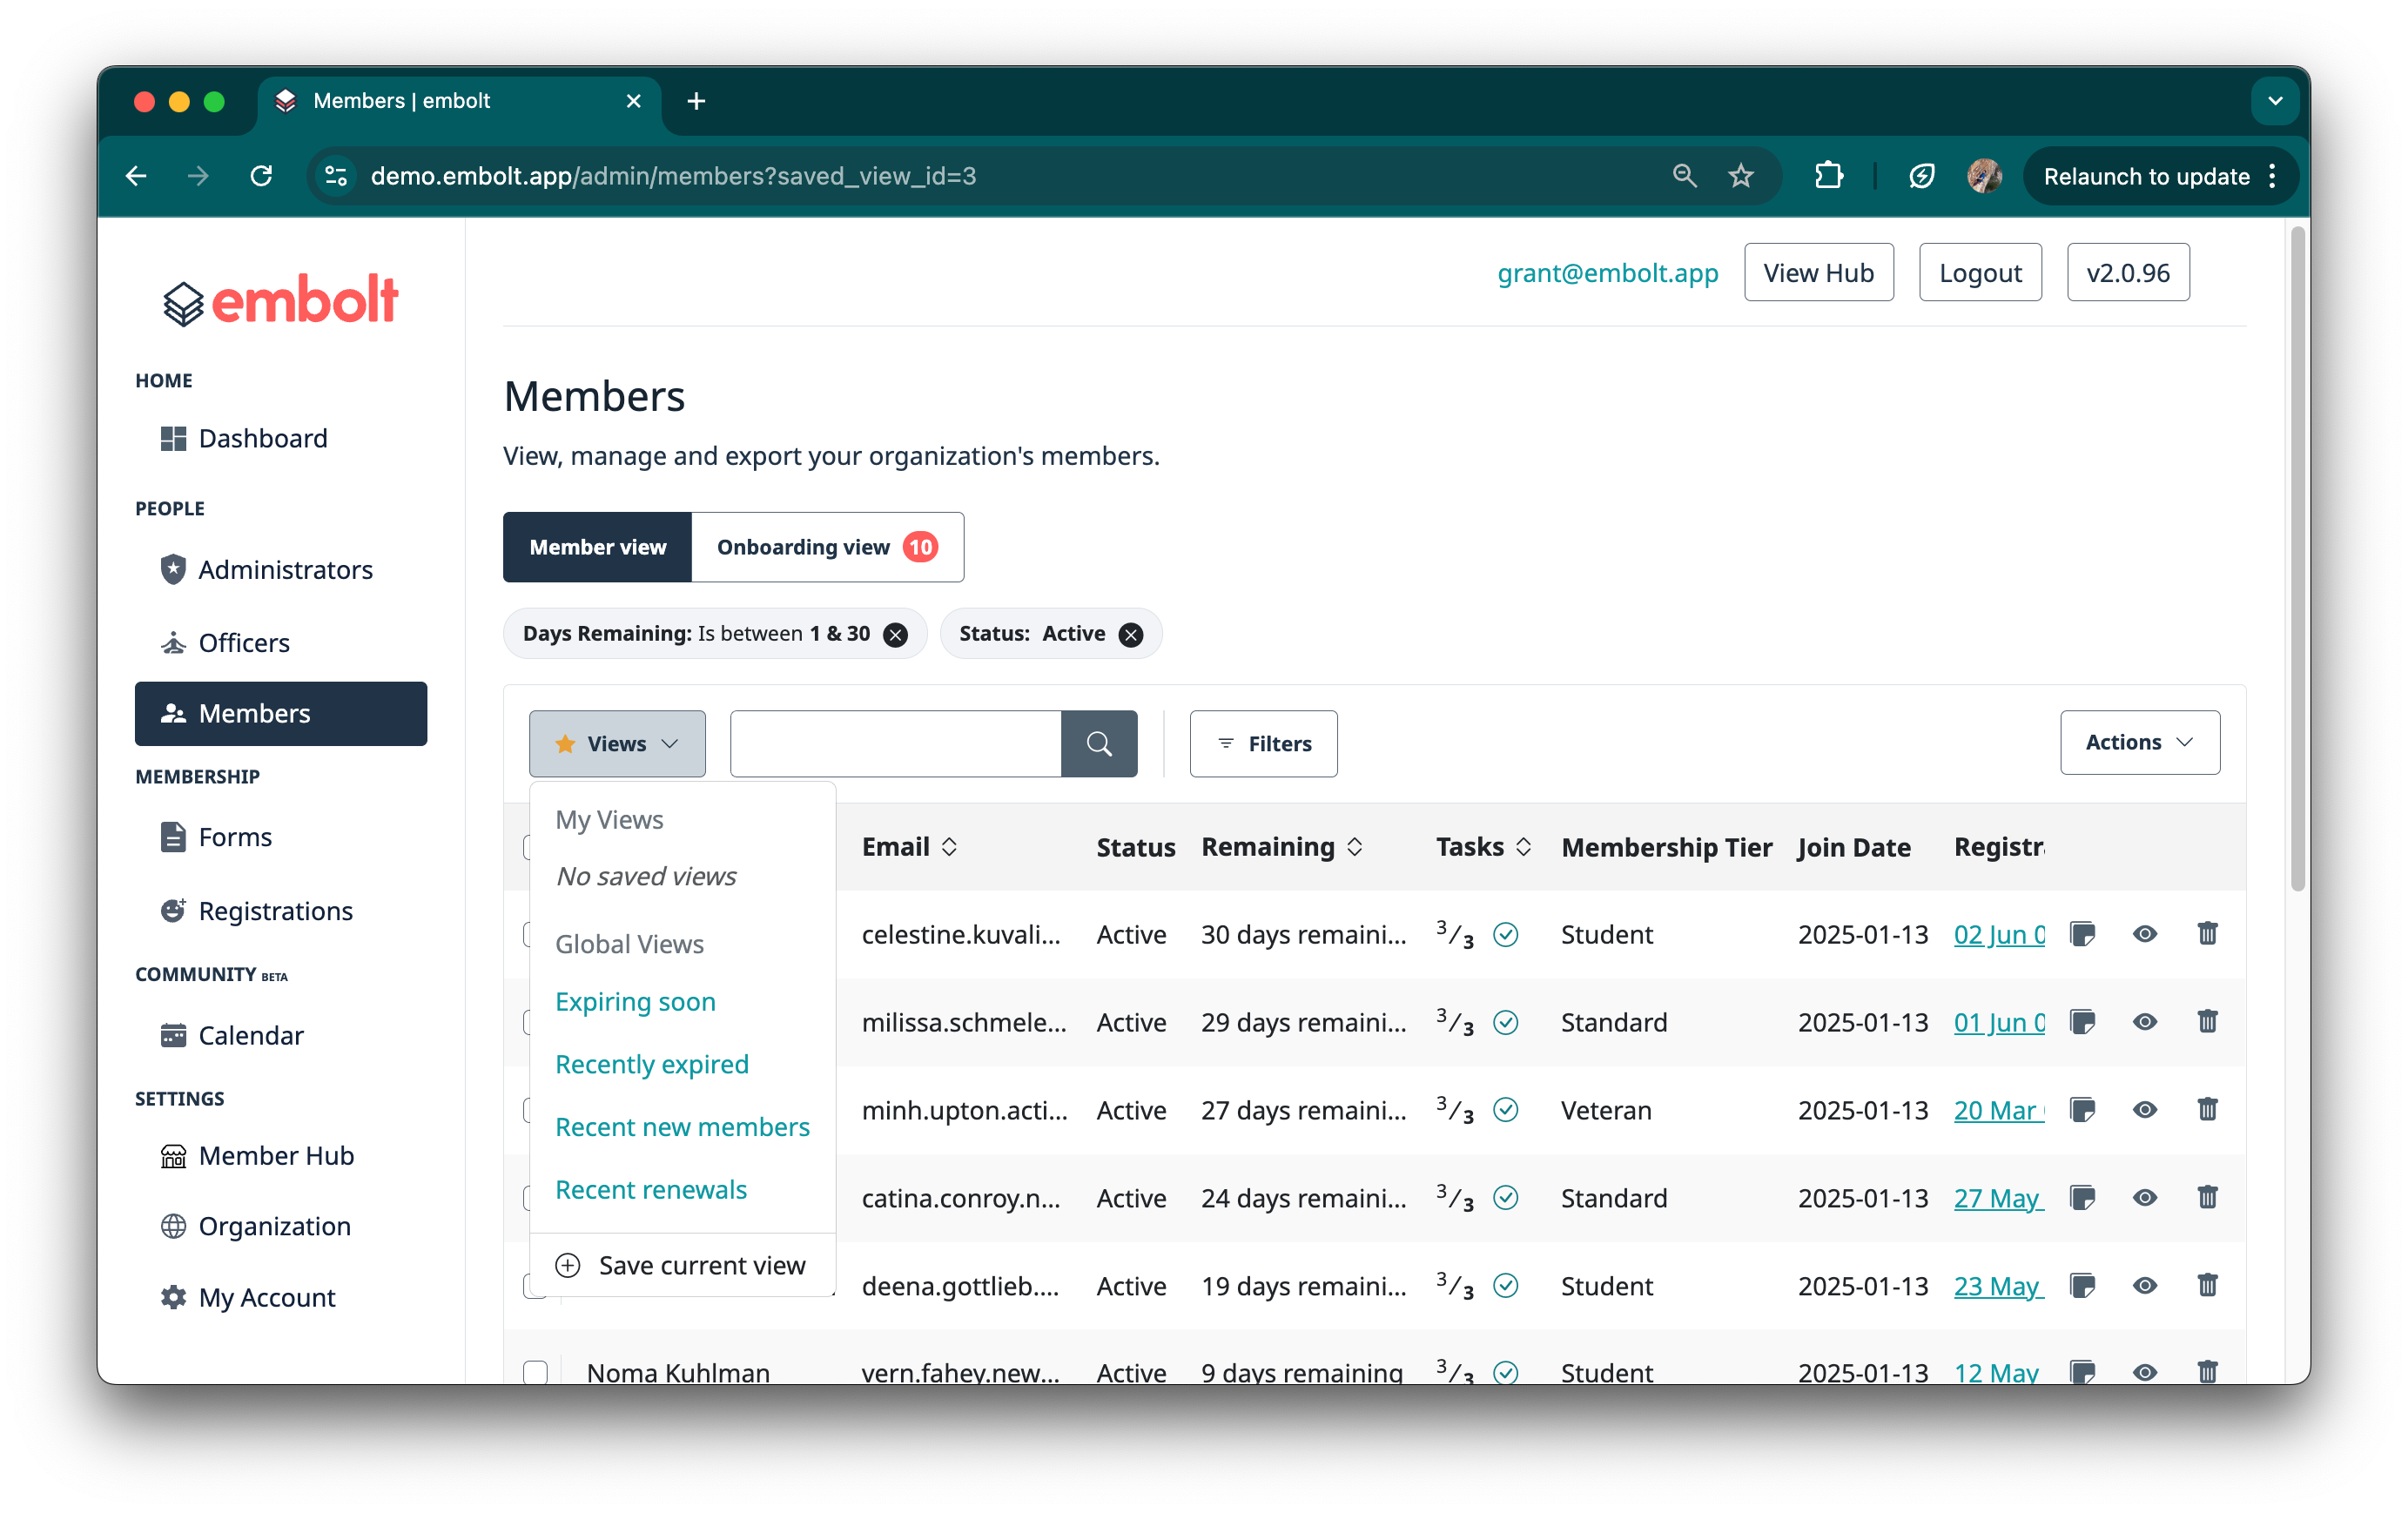Screen dimensions: 2408x1513
Task: Toggle eye icon for deena.gottlieb row
Action: click(2144, 1285)
